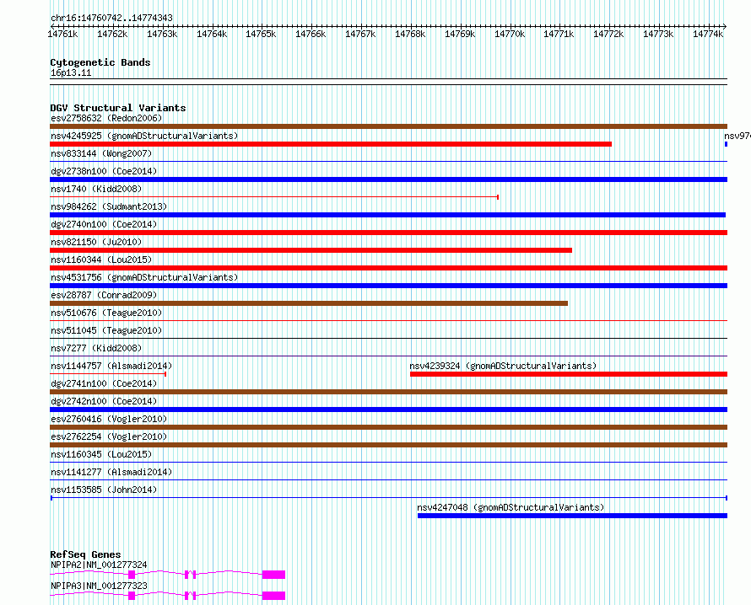Click the blue bar under dgv2742n100
Image resolution: width=751 pixels, height=605 pixels.
point(388,410)
